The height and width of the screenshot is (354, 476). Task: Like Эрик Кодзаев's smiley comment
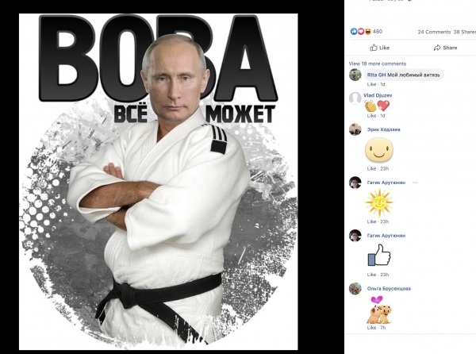pyautogui.click(x=371, y=168)
